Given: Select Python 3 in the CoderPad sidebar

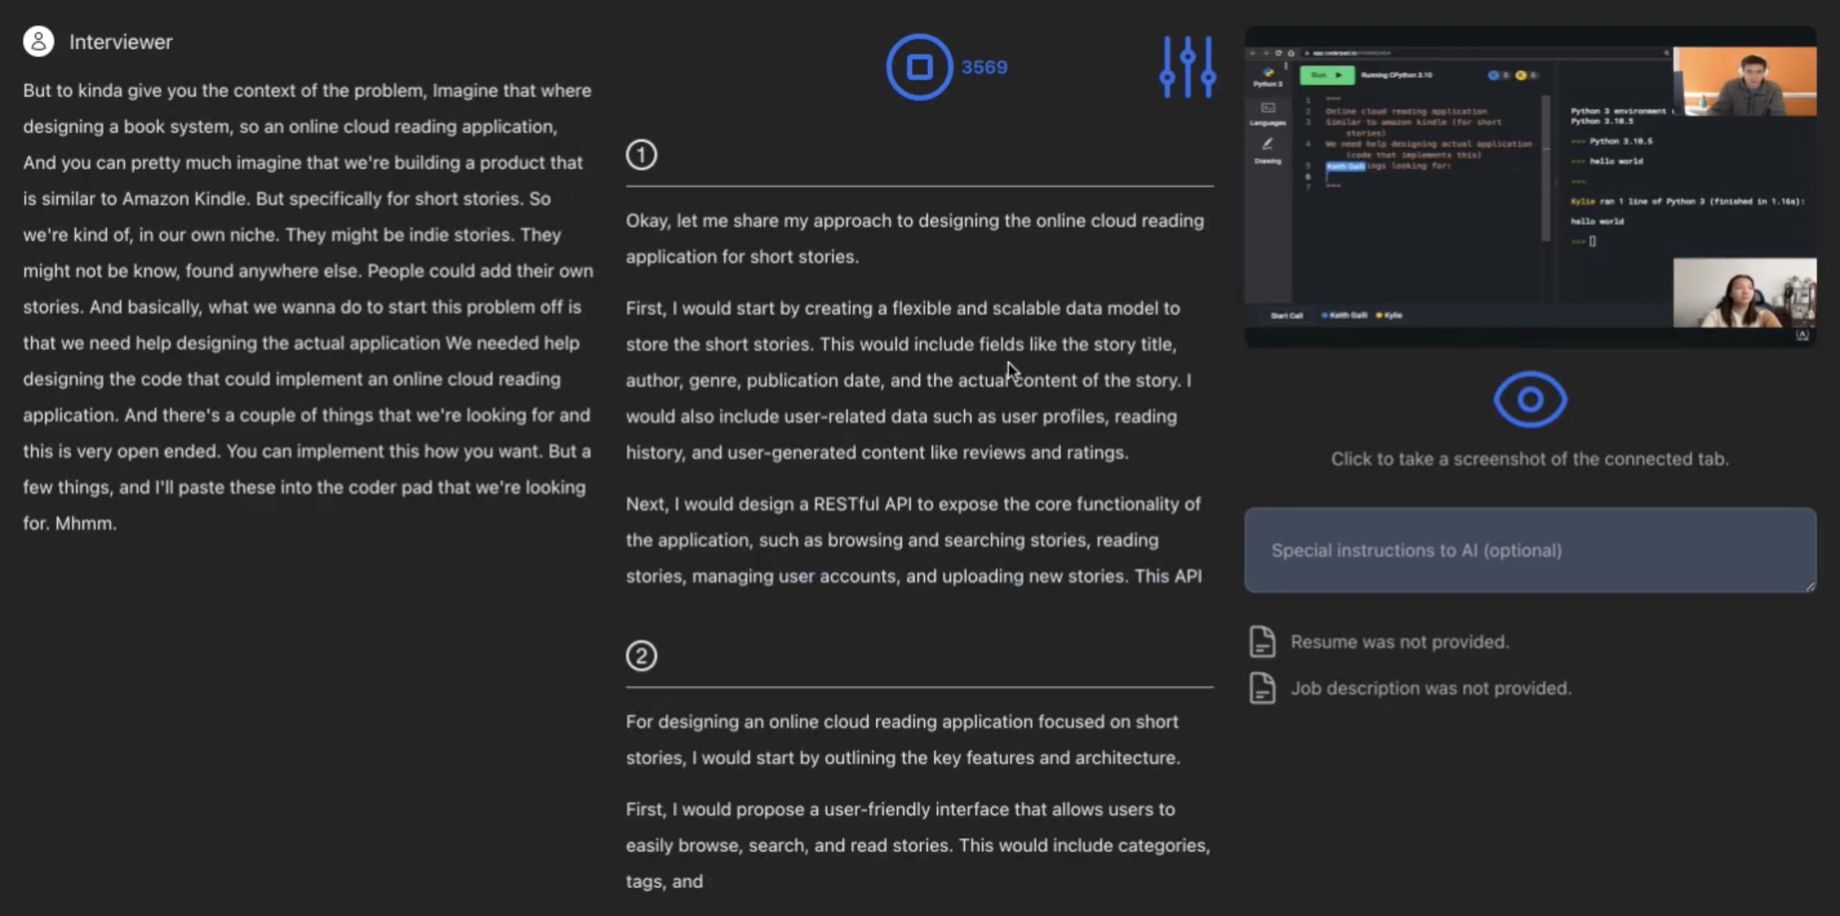Looking at the screenshot, I should (1269, 75).
